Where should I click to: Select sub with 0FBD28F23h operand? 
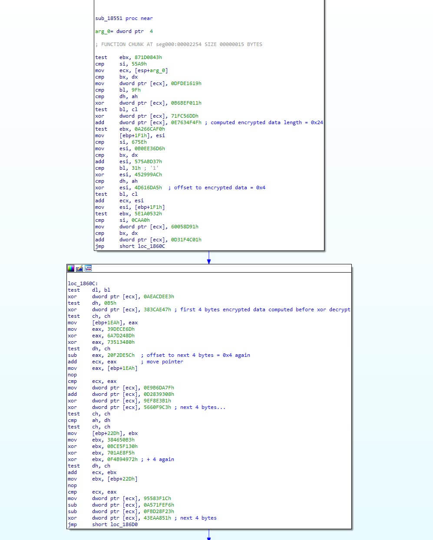(121, 511)
